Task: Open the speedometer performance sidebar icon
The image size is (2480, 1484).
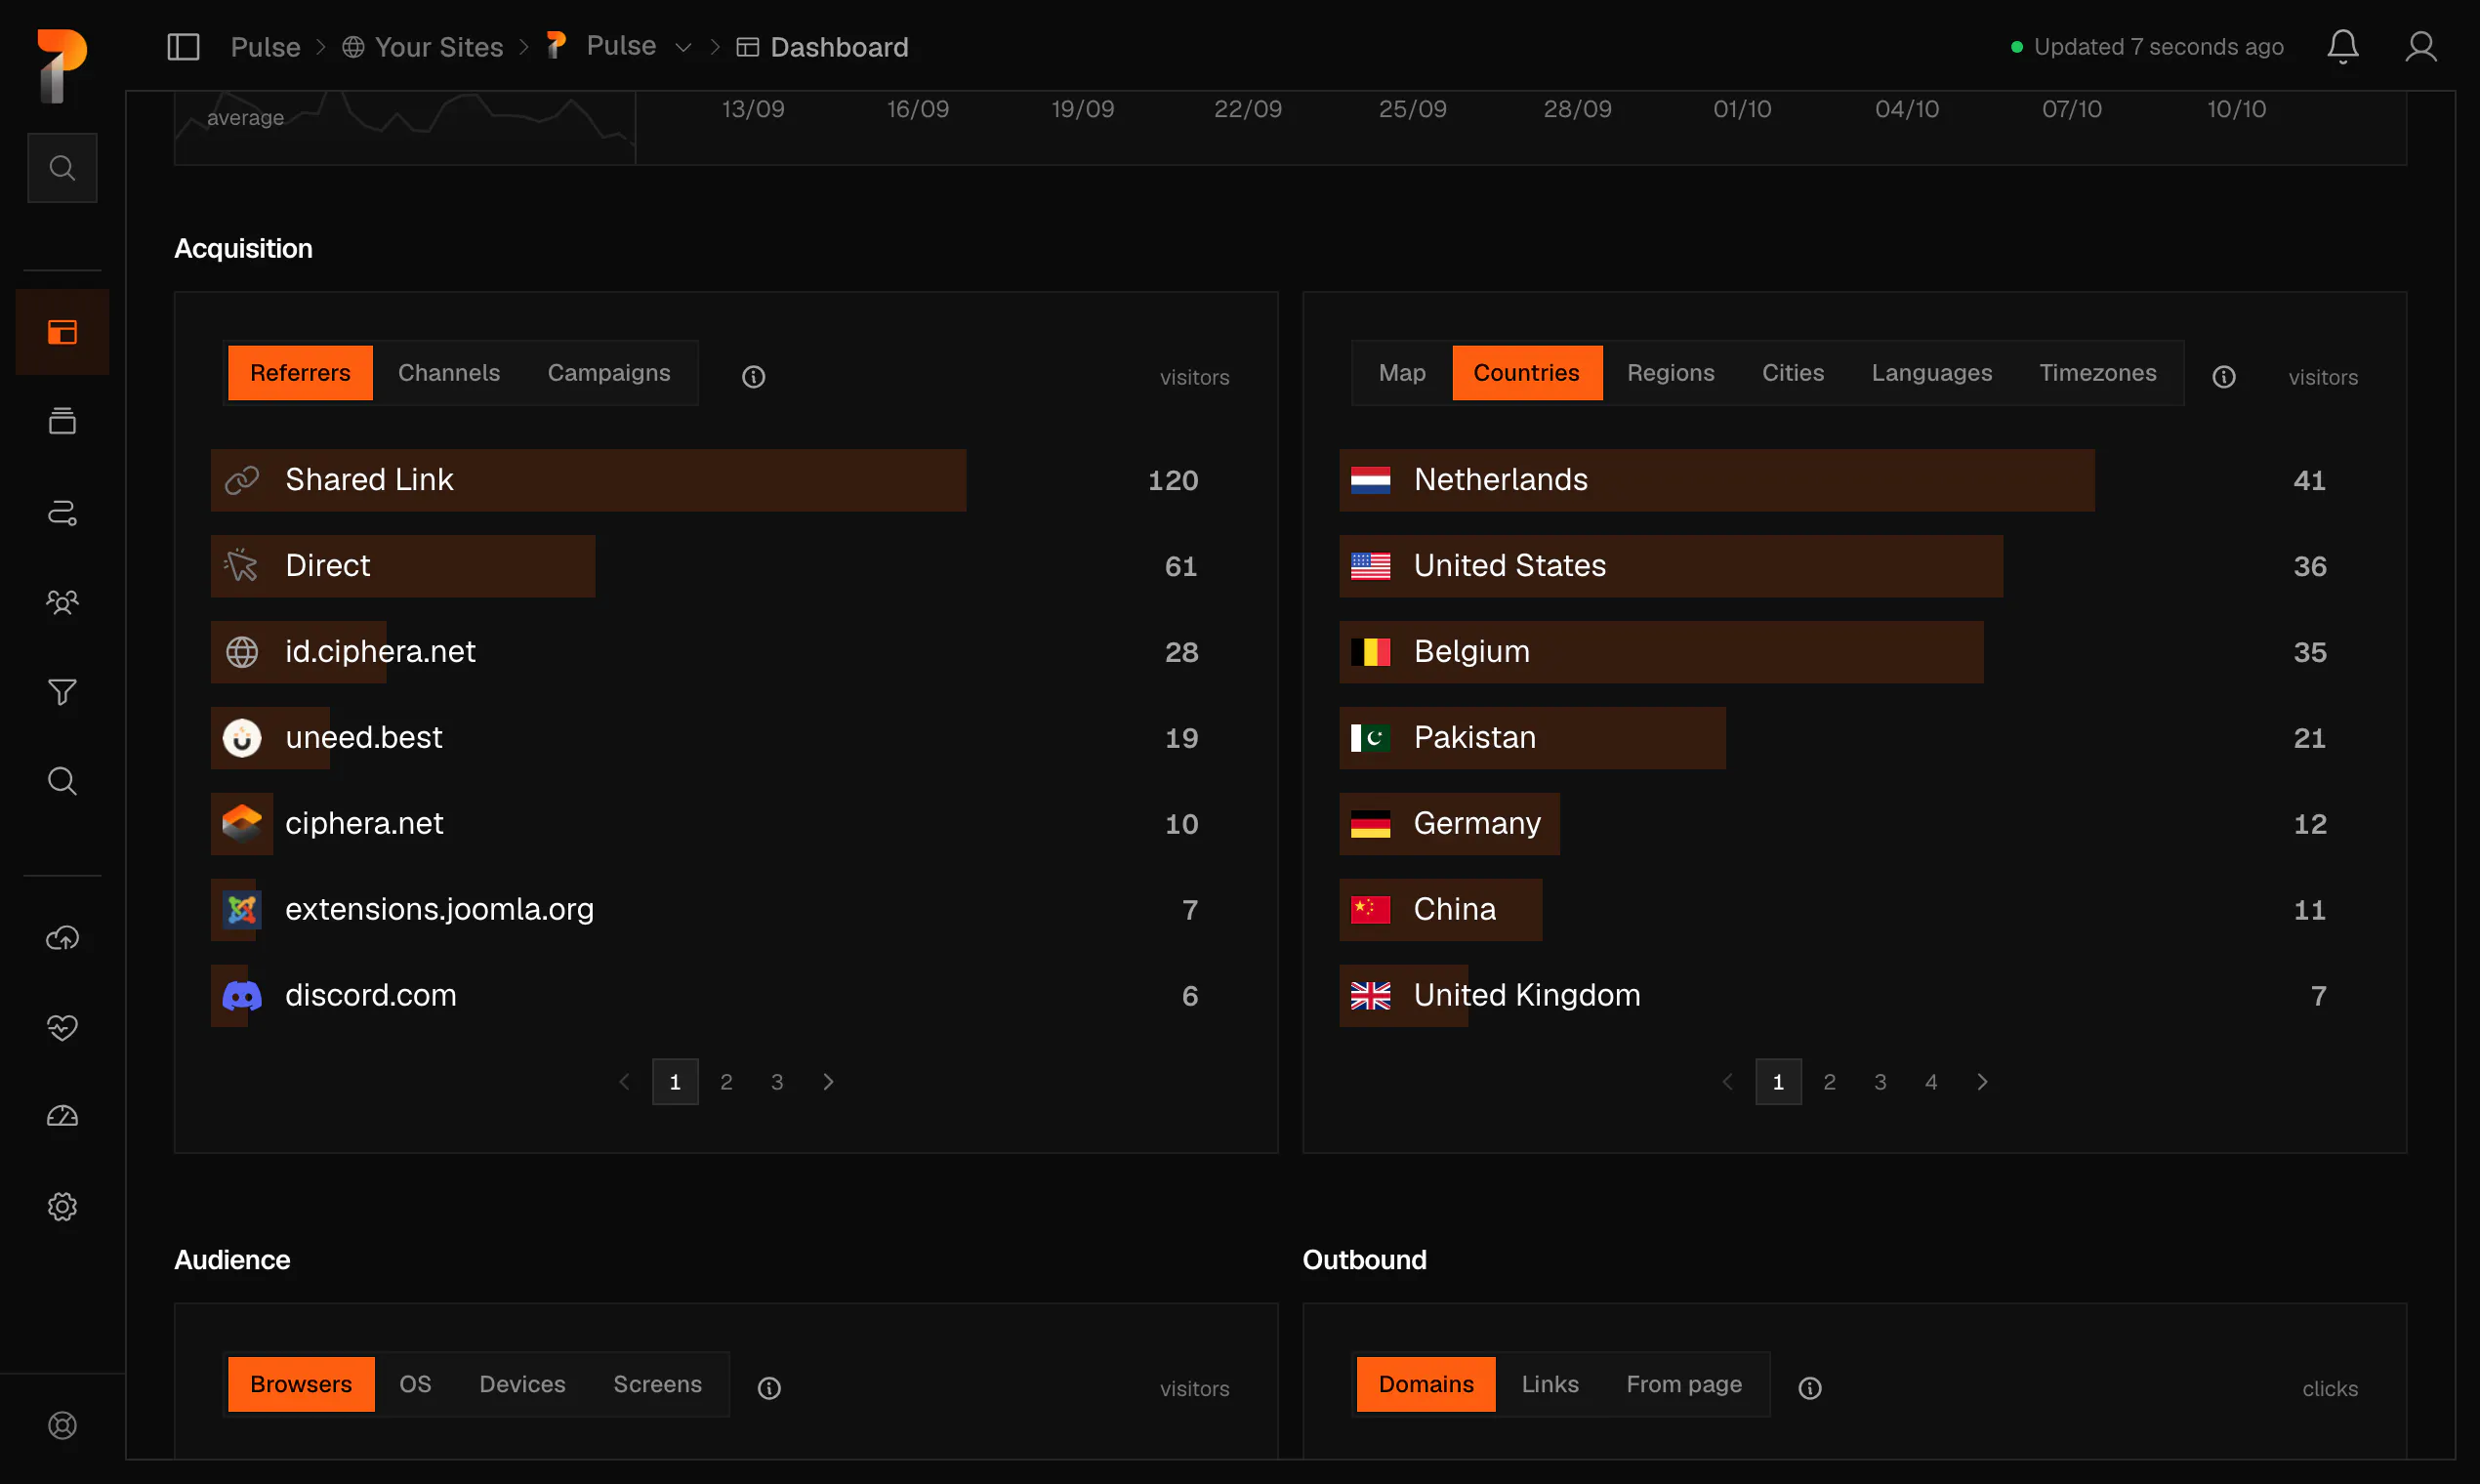Action: pyautogui.click(x=62, y=1116)
